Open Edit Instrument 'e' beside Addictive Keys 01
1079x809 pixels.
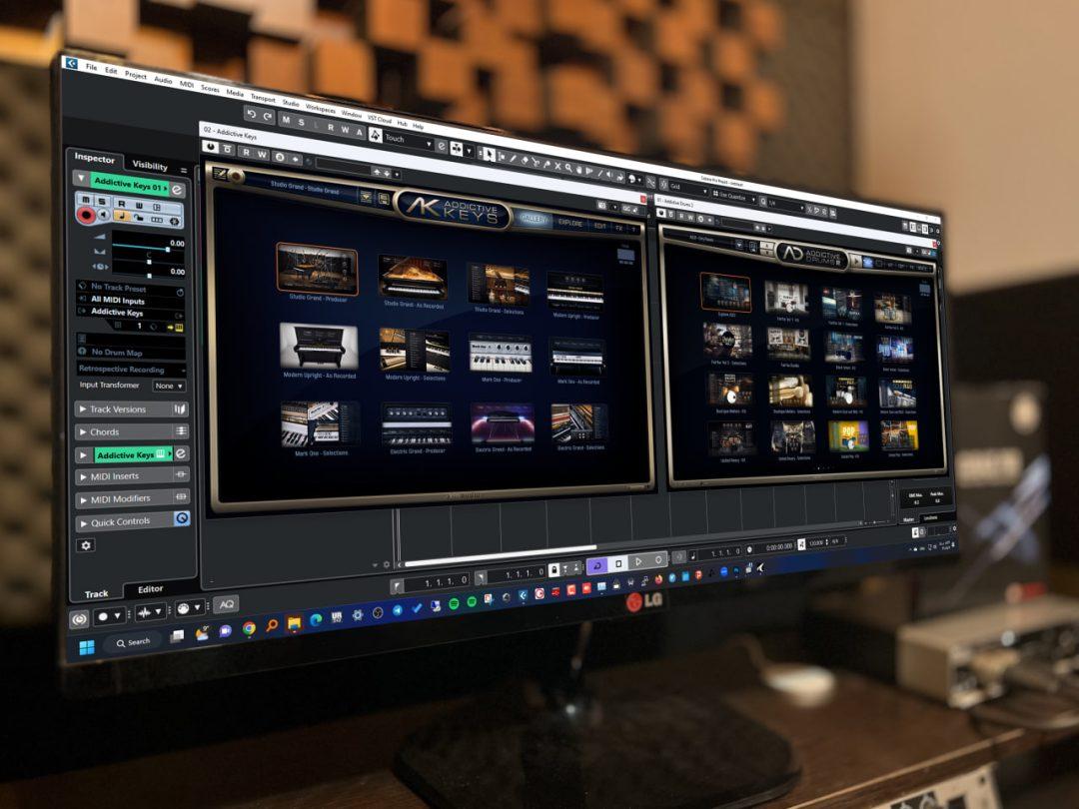pos(177,190)
